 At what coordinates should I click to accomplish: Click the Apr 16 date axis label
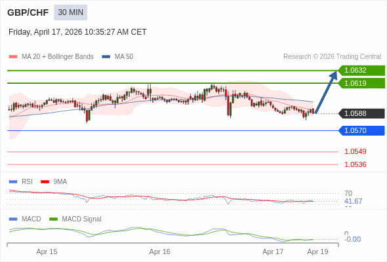pos(159,252)
